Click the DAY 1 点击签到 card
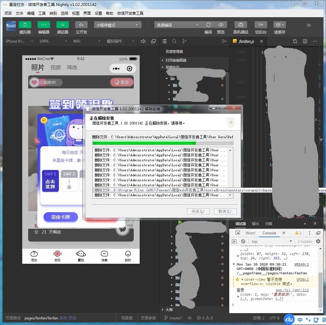This screenshot has width=326, height=325. [x=50, y=181]
